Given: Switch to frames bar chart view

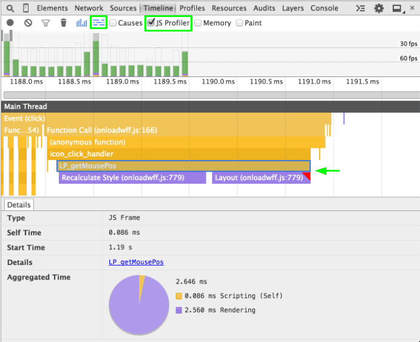Looking at the screenshot, I should click(81, 23).
